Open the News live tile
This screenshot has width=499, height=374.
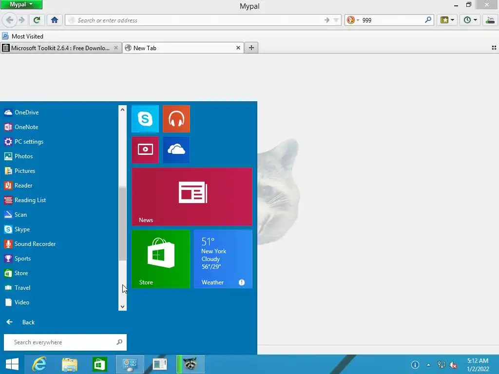[192, 197]
